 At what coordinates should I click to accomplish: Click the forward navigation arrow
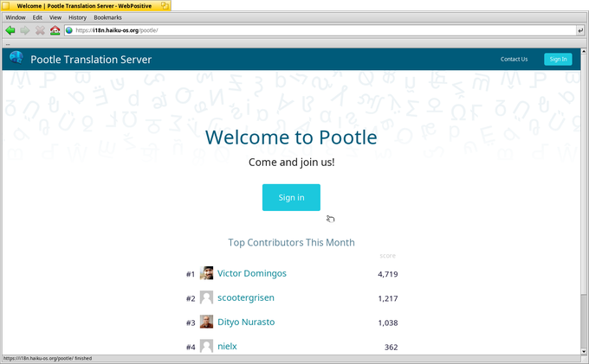(x=25, y=30)
